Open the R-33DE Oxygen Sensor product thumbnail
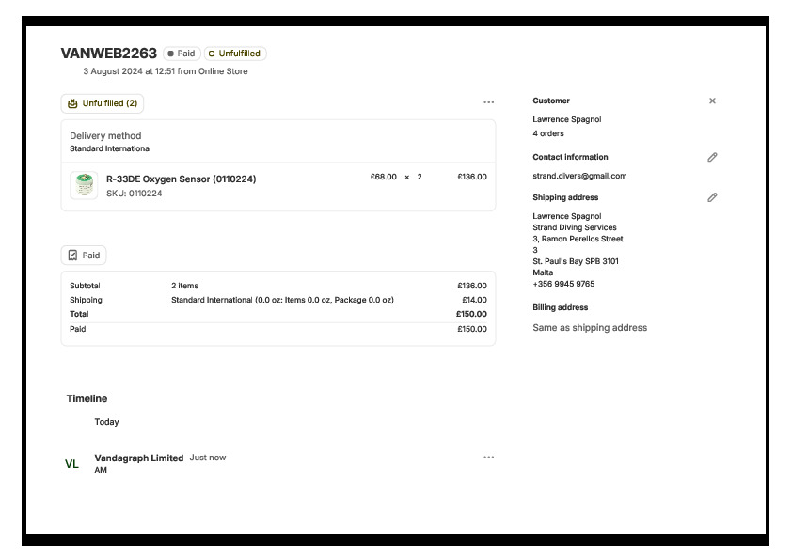 84,185
